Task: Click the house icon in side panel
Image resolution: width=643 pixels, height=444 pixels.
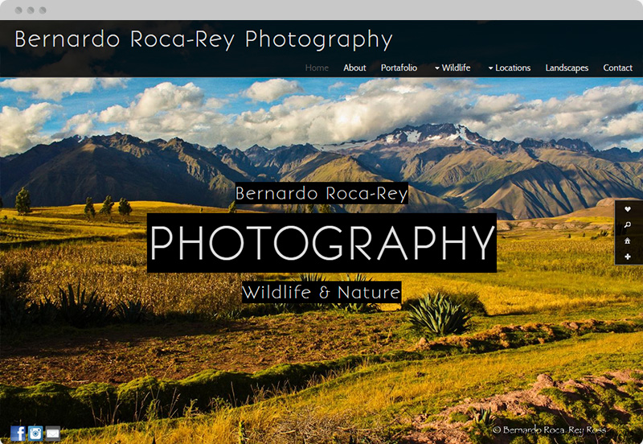Action: pos(628,240)
